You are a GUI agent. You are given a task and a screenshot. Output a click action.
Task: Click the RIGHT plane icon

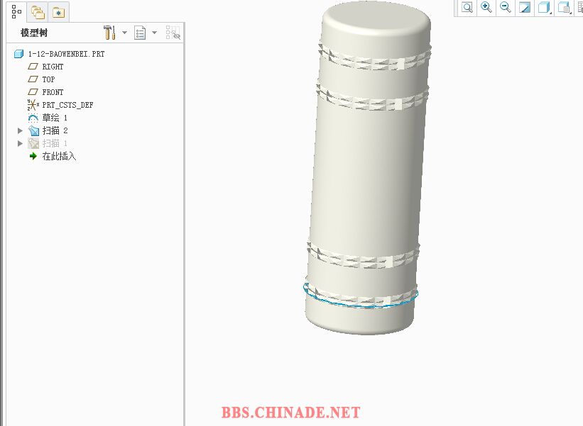coord(33,67)
